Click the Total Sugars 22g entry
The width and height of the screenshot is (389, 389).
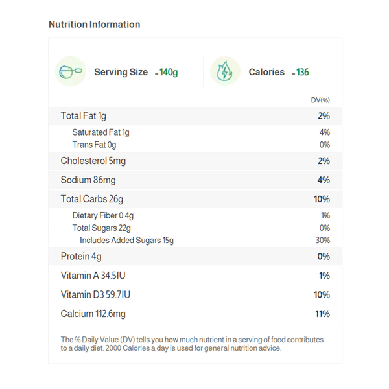coord(101,228)
